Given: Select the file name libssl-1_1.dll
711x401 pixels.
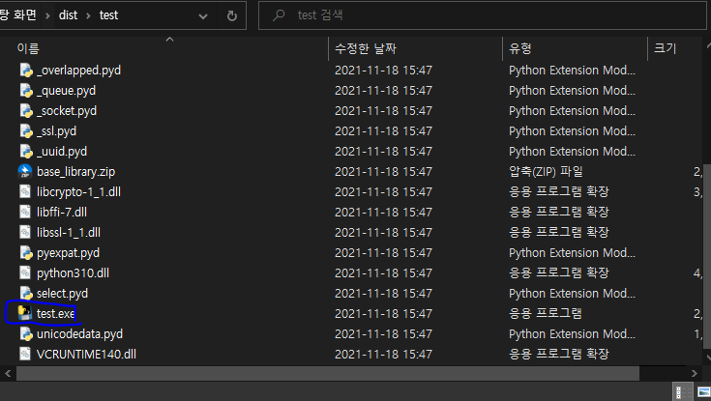Looking at the screenshot, I should tap(69, 233).
